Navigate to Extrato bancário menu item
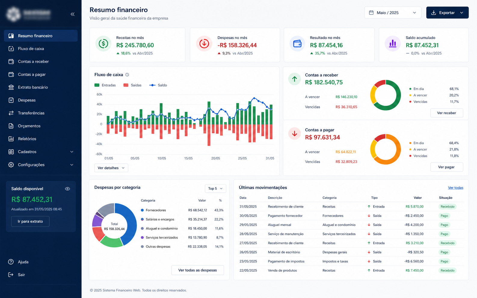The image size is (477, 298). [x=41, y=87]
